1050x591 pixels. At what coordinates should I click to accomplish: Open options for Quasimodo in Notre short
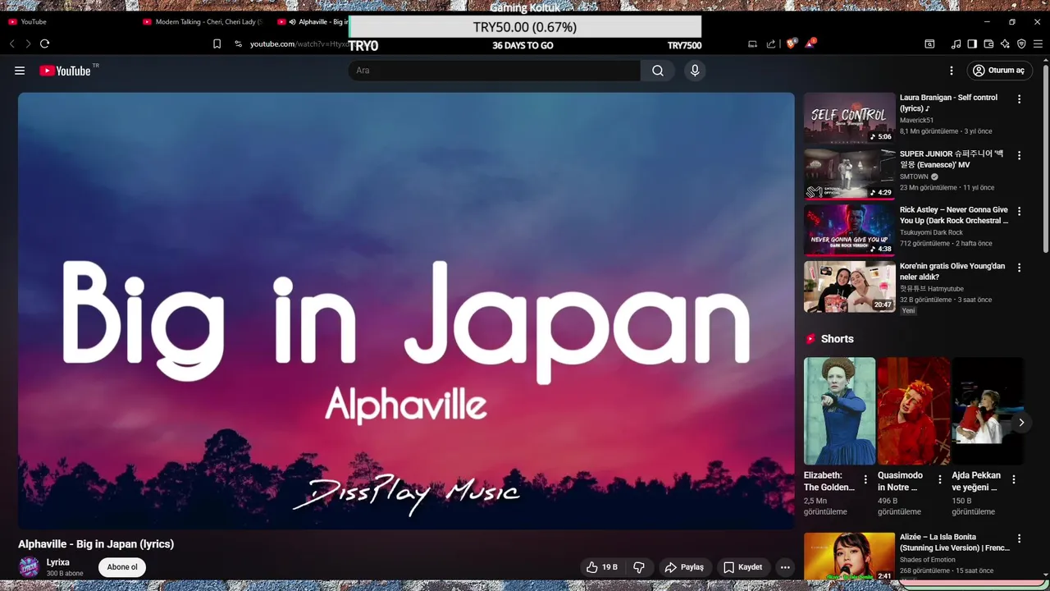click(940, 479)
